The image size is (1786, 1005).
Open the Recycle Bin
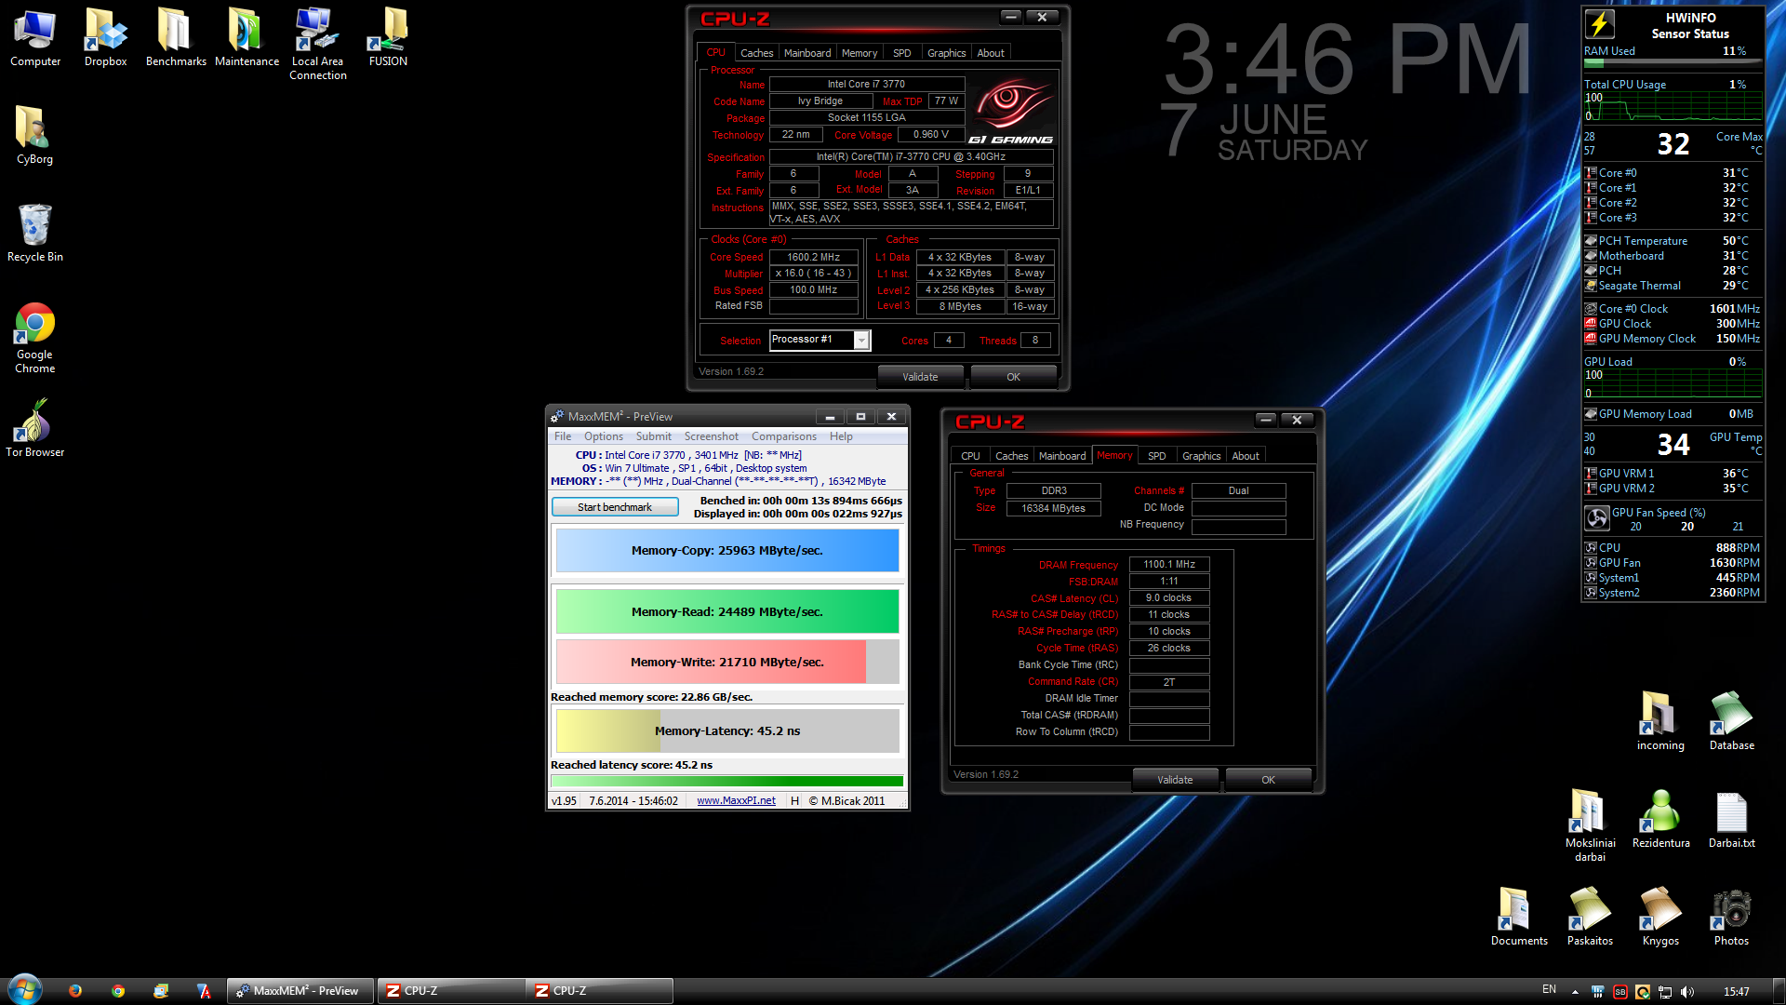pos(34,233)
